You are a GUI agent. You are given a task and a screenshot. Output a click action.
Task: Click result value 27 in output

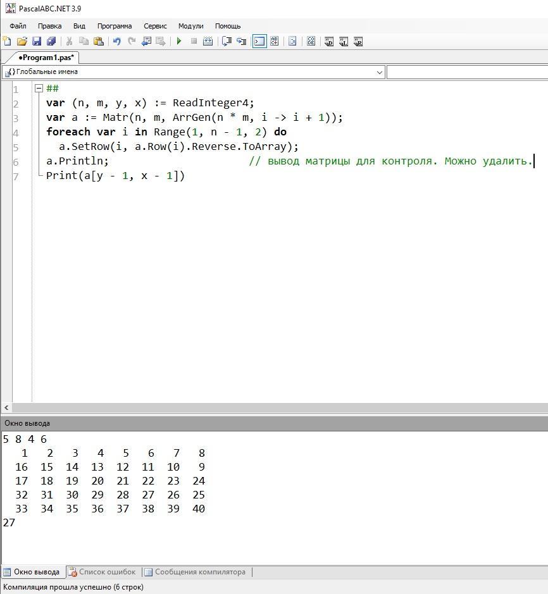tap(9, 523)
